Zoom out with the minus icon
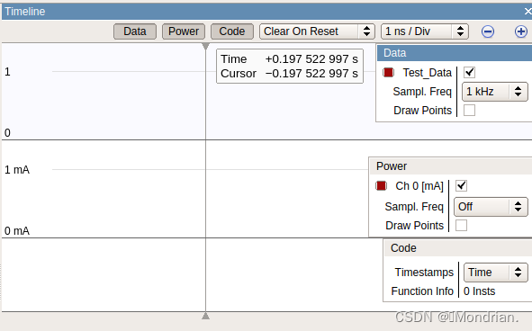The image size is (532, 331). pos(488,31)
